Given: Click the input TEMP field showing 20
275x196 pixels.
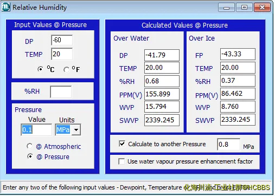Looking at the screenshot, I should [x=62, y=54].
